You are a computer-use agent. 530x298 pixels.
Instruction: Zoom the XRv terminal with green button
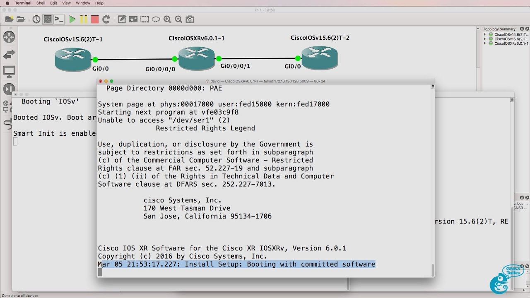(x=111, y=81)
